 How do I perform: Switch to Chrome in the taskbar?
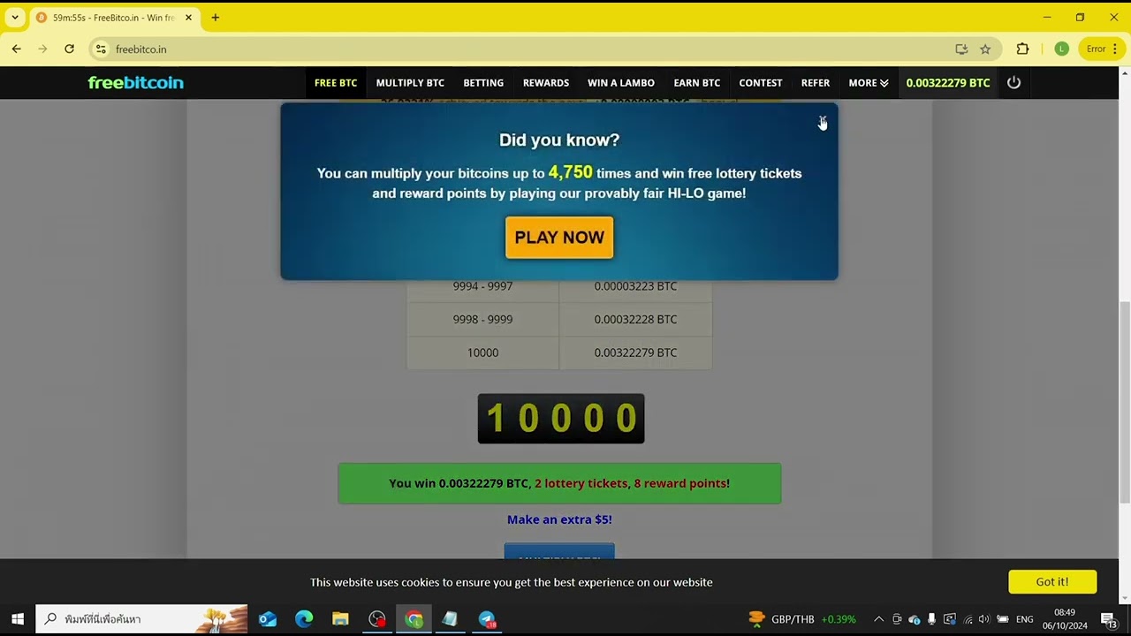pyautogui.click(x=414, y=619)
